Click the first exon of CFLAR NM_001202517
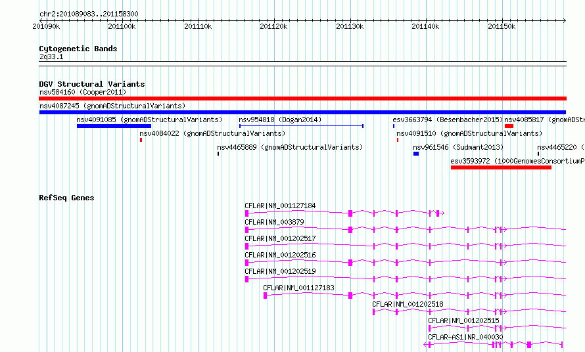Viewport: 585px width, 352px height. pos(246,246)
